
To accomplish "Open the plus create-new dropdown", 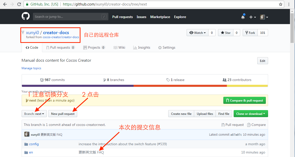I will tap(252, 17).
